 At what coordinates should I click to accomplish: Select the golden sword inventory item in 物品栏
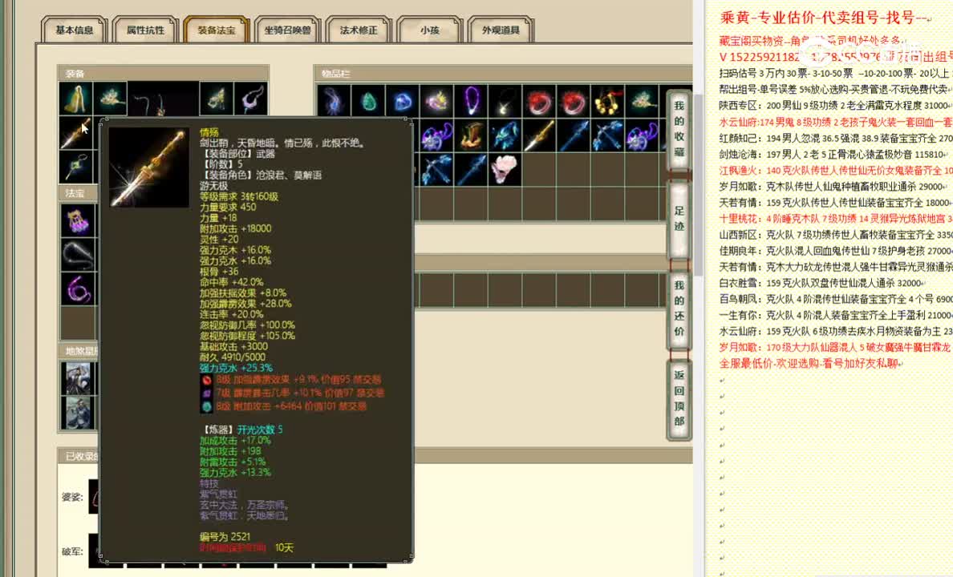(538, 135)
